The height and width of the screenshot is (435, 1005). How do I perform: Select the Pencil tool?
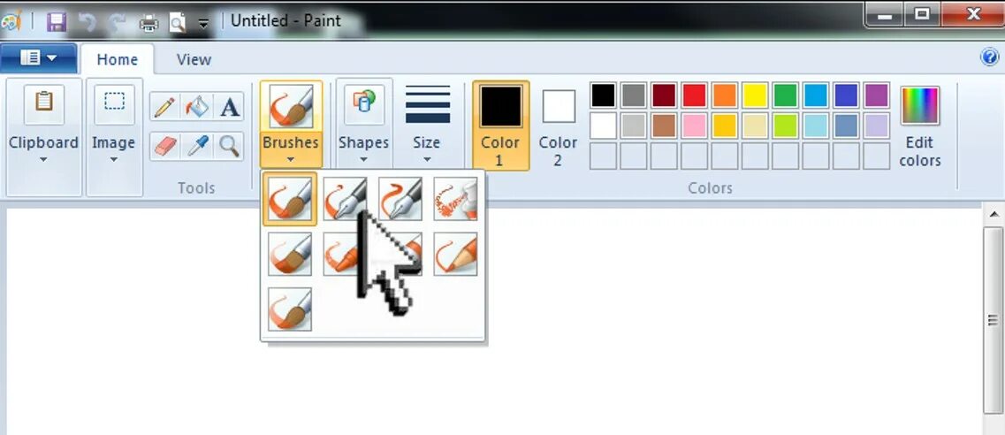pyautogui.click(x=164, y=107)
